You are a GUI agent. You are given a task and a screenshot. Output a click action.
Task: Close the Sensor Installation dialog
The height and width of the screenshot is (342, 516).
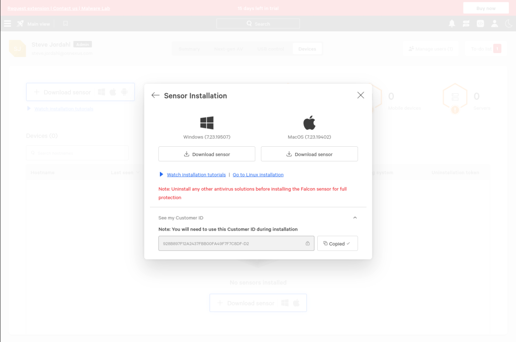(361, 95)
